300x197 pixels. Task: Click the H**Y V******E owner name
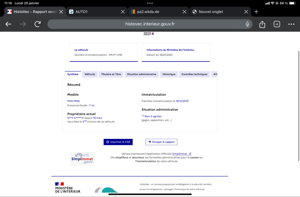pyautogui.click(x=75, y=118)
